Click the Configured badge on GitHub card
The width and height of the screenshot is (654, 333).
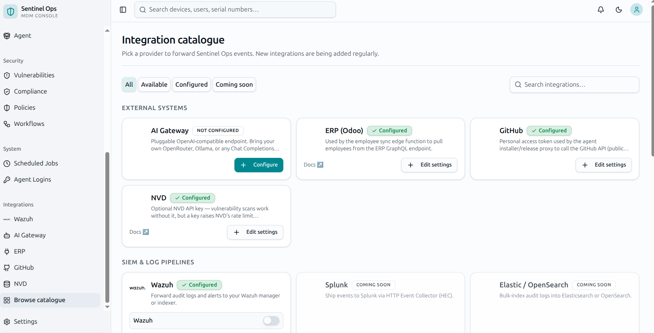(x=549, y=131)
